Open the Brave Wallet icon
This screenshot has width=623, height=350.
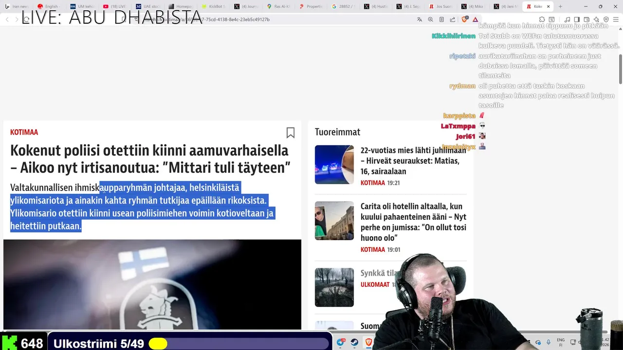point(586,19)
